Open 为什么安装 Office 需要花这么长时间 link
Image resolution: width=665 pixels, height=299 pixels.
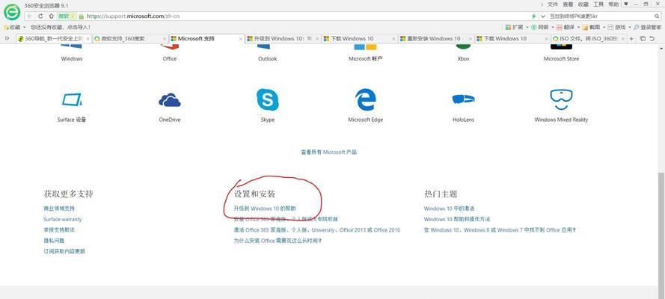click(x=278, y=241)
